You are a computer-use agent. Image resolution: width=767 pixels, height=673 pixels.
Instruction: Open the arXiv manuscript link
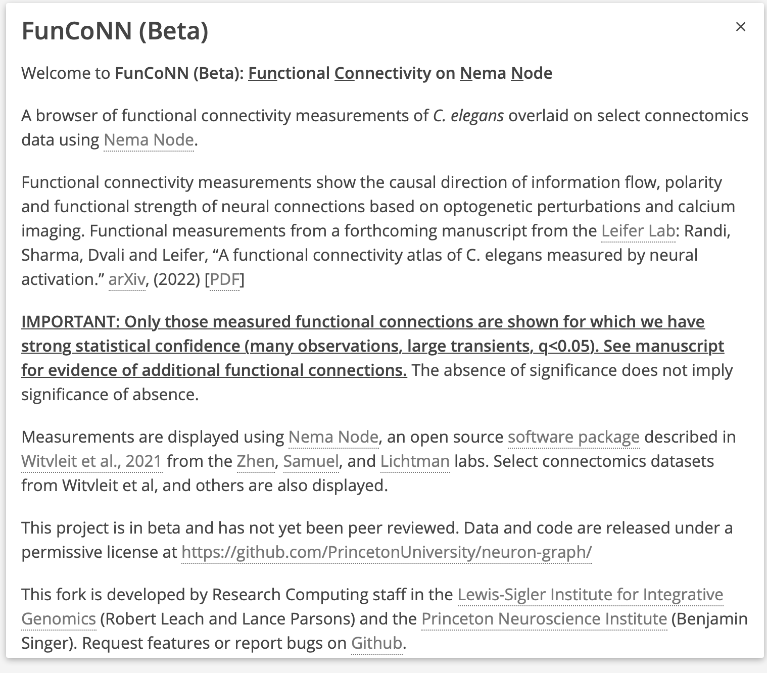click(x=126, y=279)
